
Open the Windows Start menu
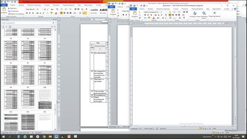[3, 137]
